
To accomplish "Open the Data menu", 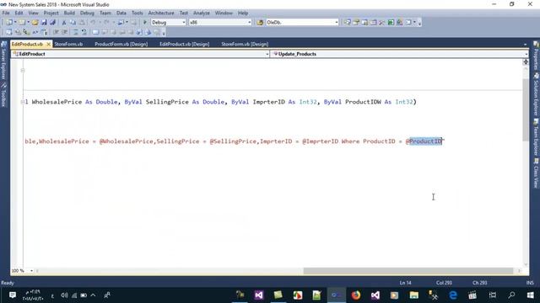I will pyautogui.click(x=121, y=13).
